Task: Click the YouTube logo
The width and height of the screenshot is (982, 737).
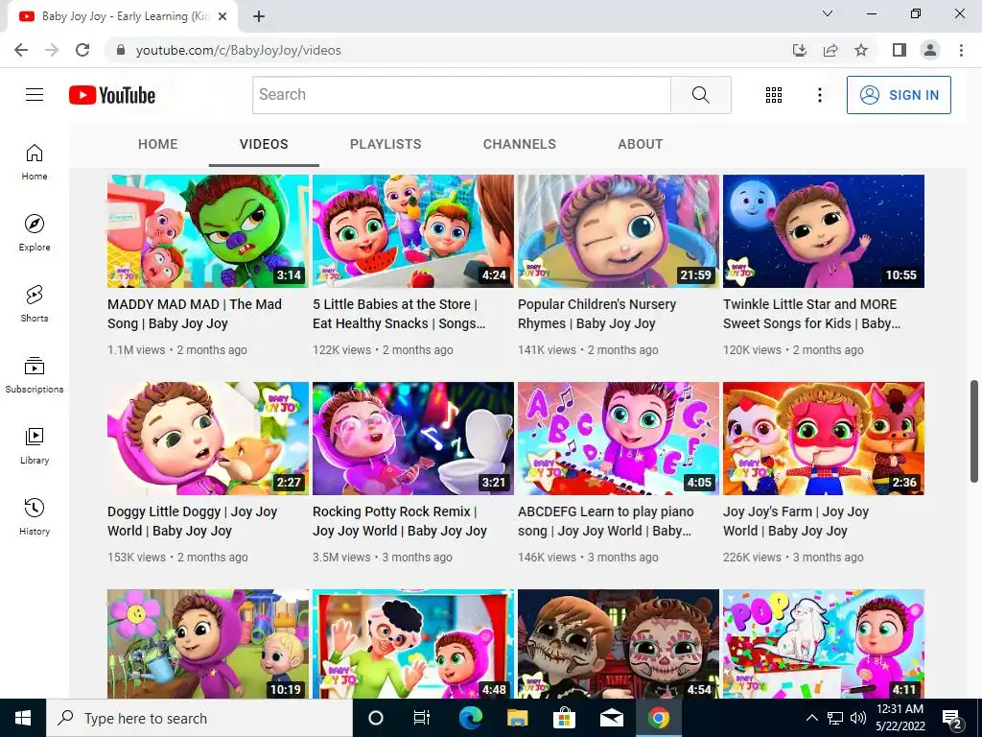Action: click(x=112, y=95)
